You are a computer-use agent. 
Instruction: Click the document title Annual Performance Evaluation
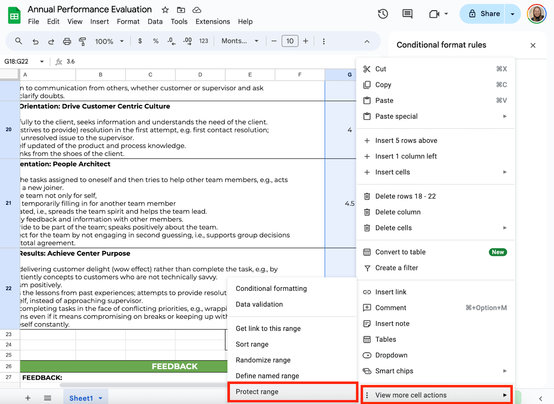click(90, 9)
